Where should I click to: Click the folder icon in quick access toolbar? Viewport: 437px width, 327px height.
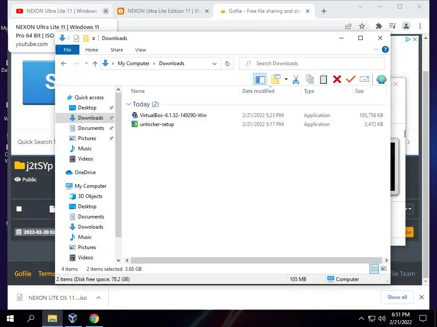coord(86,38)
